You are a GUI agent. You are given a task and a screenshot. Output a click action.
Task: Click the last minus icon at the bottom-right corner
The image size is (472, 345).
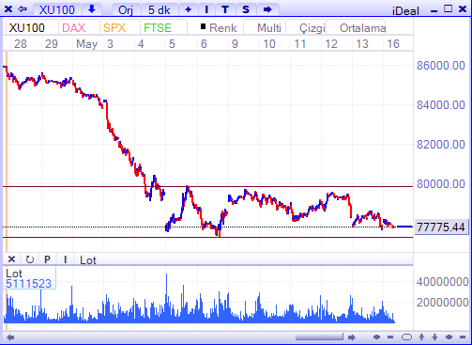[463, 337]
